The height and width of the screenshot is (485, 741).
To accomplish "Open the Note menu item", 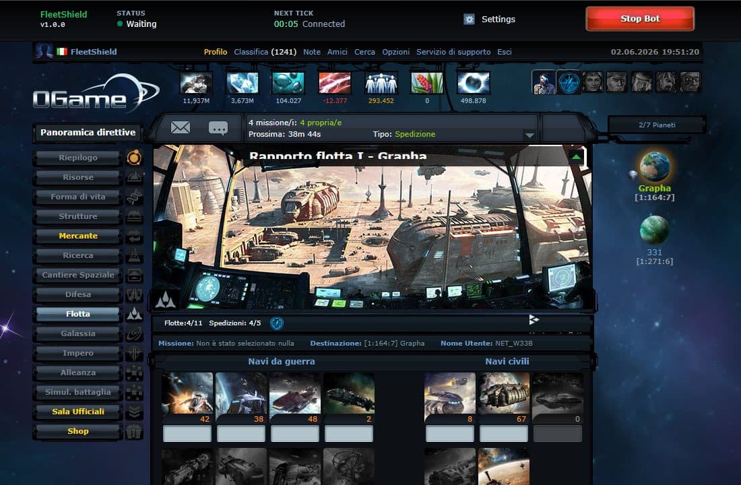I will tap(312, 52).
